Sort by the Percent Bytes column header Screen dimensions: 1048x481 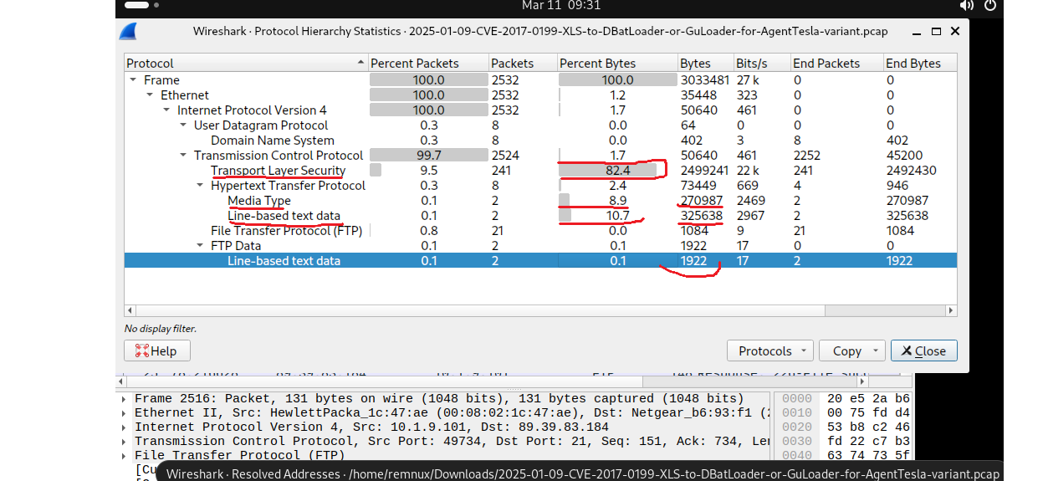pos(617,64)
